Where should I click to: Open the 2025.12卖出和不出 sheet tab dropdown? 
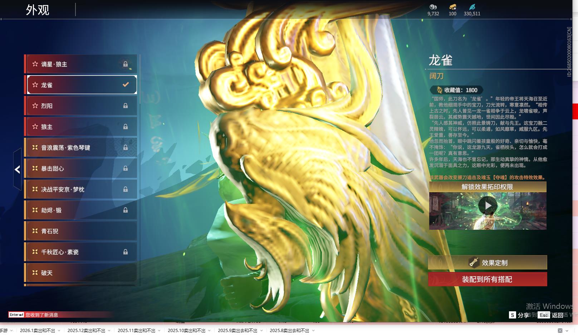[x=109, y=331]
